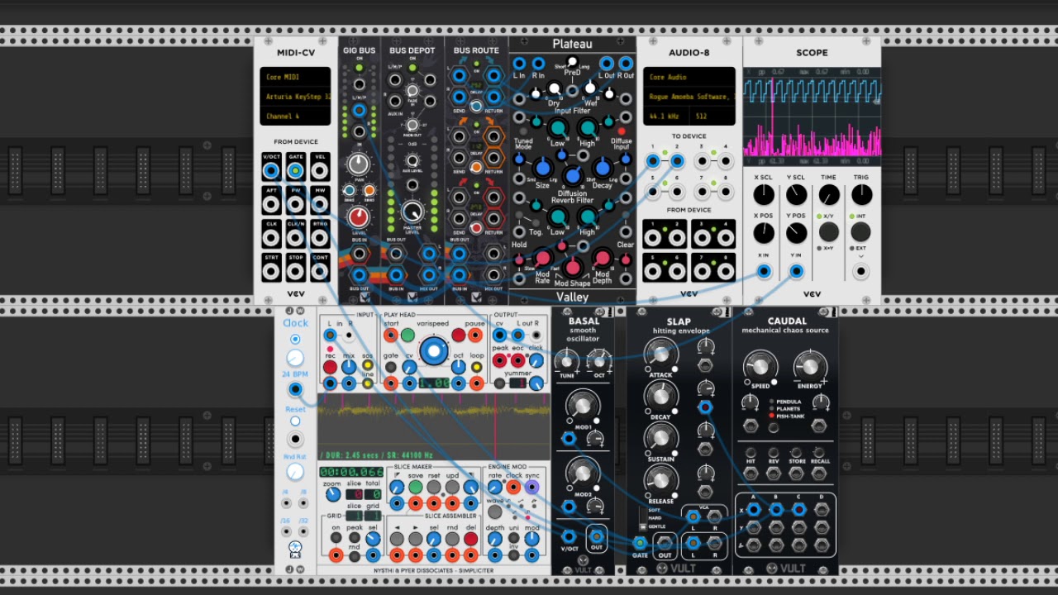The height and width of the screenshot is (595, 1058).
Task: Open the Rogue Amoeba audio device selector
Action: click(689, 97)
